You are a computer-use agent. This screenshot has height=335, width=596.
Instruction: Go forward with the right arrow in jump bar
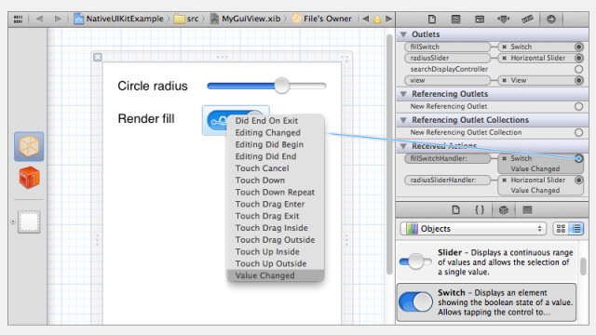point(58,19)
